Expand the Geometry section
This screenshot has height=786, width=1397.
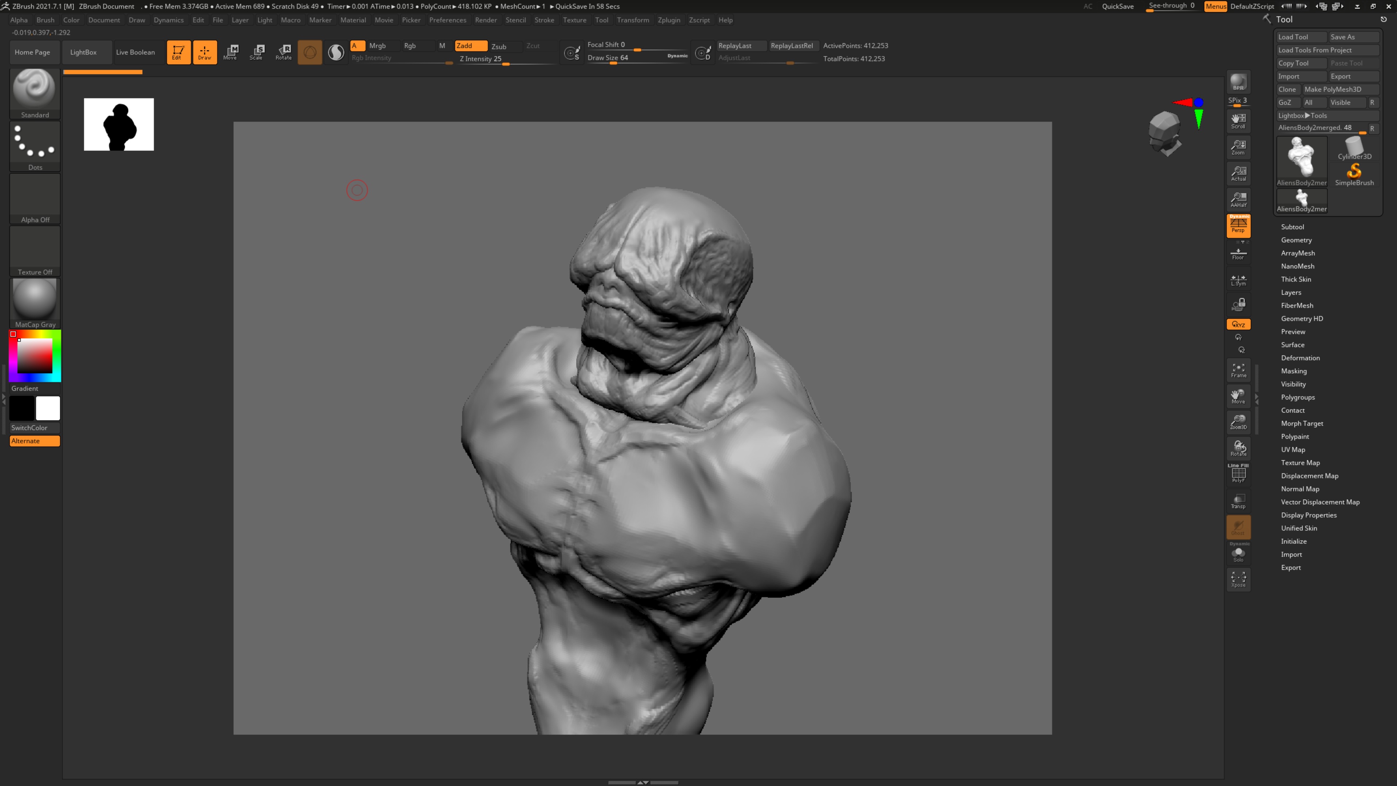[x=1296, y=240]
